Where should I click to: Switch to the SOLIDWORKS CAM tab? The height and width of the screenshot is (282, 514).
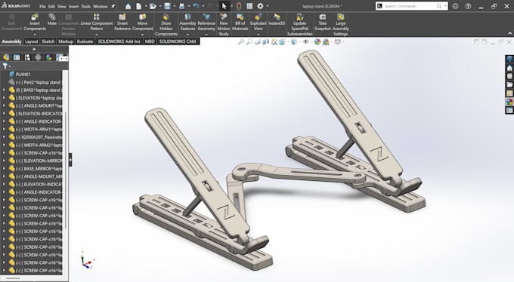[178, 41]
